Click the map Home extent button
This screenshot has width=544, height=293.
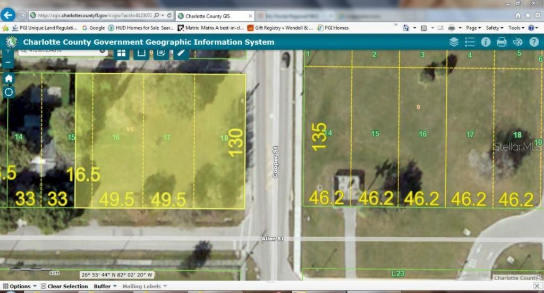coord(8,78)
